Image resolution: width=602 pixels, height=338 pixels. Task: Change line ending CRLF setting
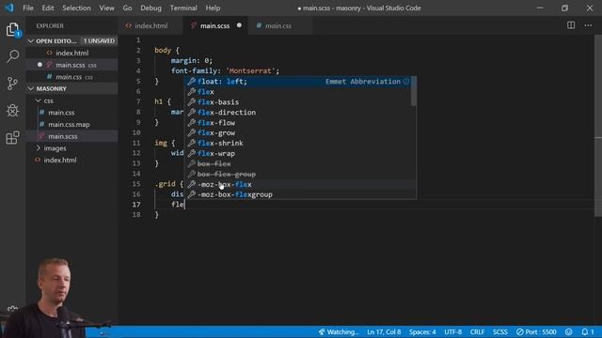point(477,331)
